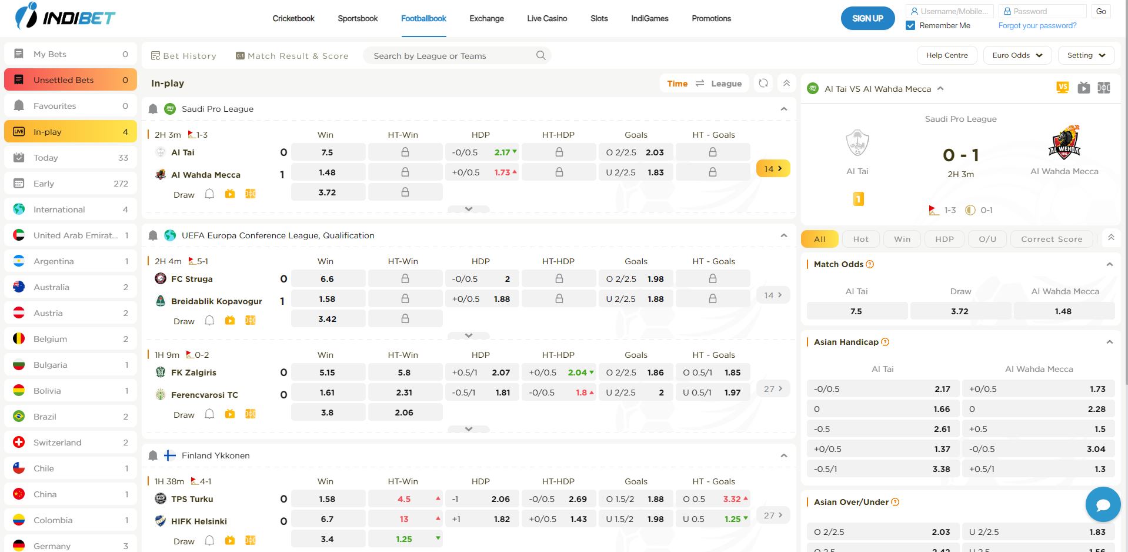Screen dimensions: 1128x552
Task: Click Forgot your password link
Action: point(1037,25)
